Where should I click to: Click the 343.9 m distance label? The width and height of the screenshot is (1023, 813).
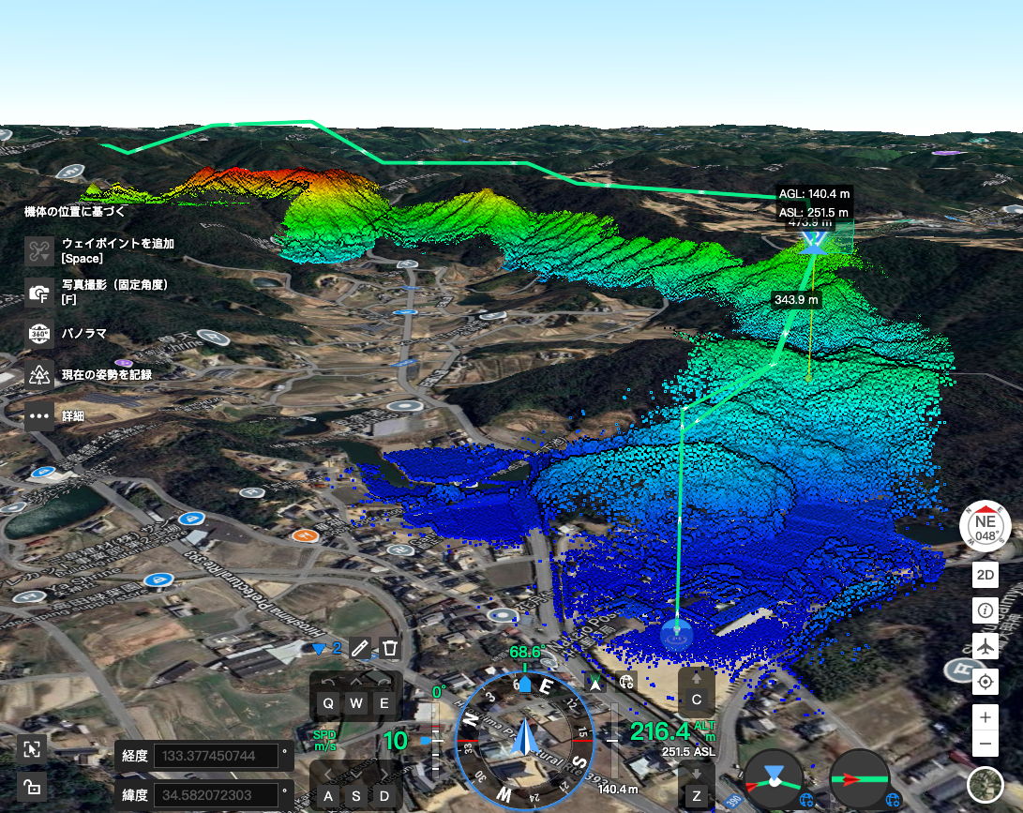tap(796, 299)
